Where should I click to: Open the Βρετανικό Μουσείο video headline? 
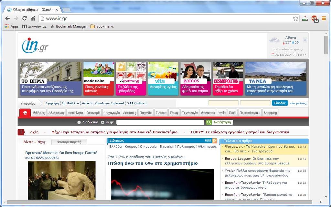point(61,155)
